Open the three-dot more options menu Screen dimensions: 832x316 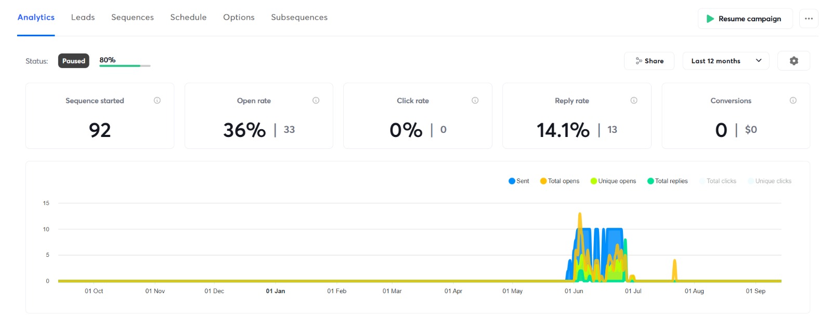809,19
